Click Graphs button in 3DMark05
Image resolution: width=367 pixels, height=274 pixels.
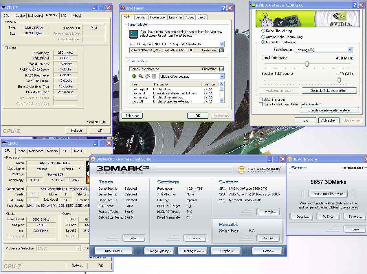pos(226,251)
